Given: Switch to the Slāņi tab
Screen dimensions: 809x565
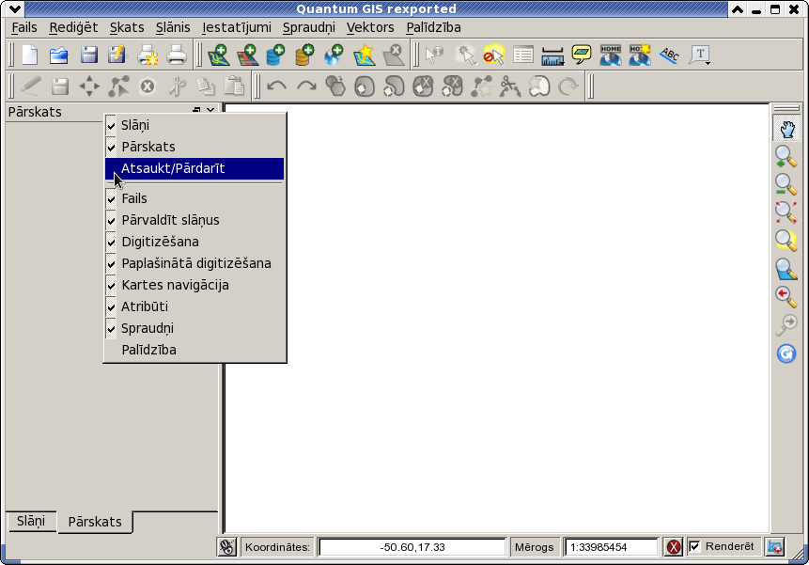Looking at the screenshot, I should [31, 521].
